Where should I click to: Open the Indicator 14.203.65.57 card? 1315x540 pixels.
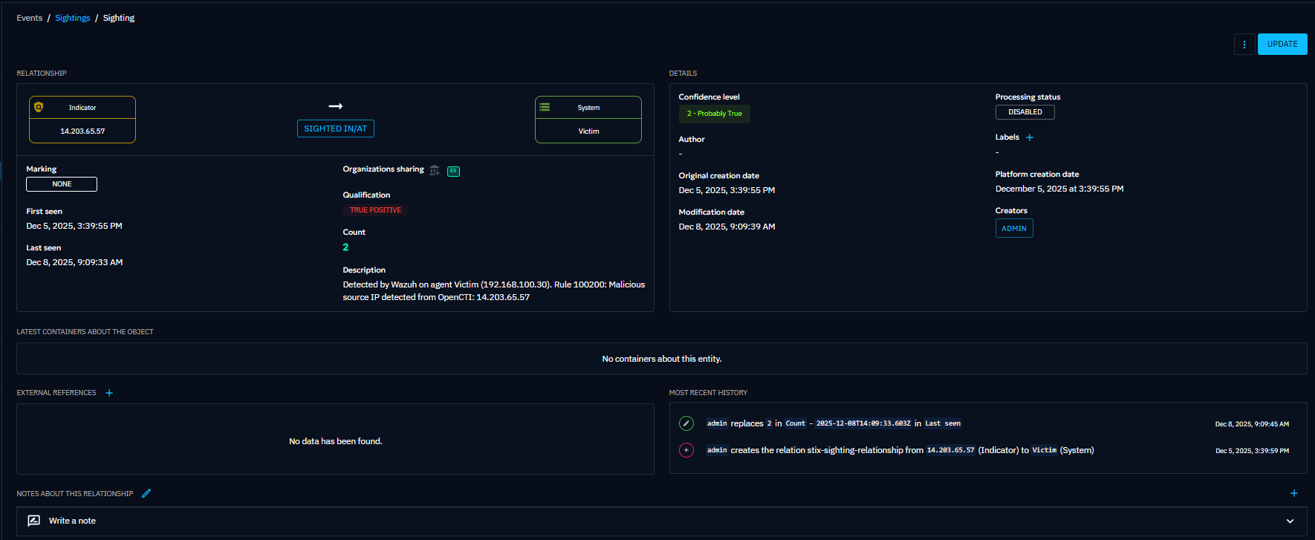(x=82, y=120)
